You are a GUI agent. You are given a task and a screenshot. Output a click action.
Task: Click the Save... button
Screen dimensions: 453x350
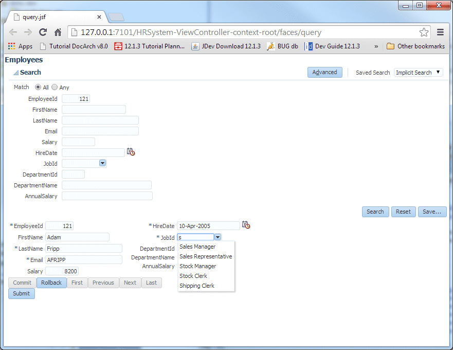pyautogui.click(x=432, y=212)
